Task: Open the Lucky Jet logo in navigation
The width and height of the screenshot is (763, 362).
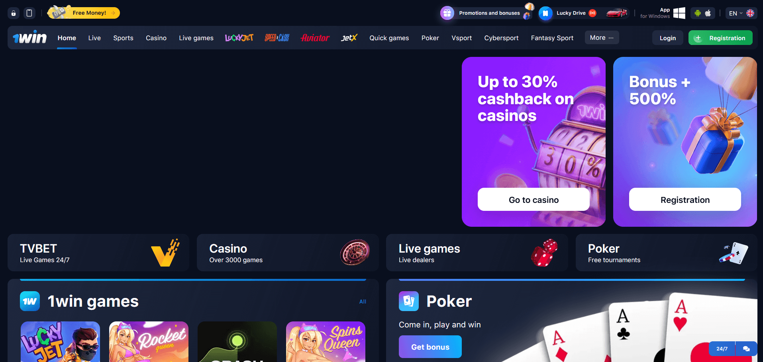Action: (x=239, y=38)
